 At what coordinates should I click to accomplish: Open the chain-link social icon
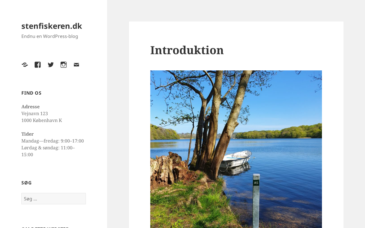point(25,65)
